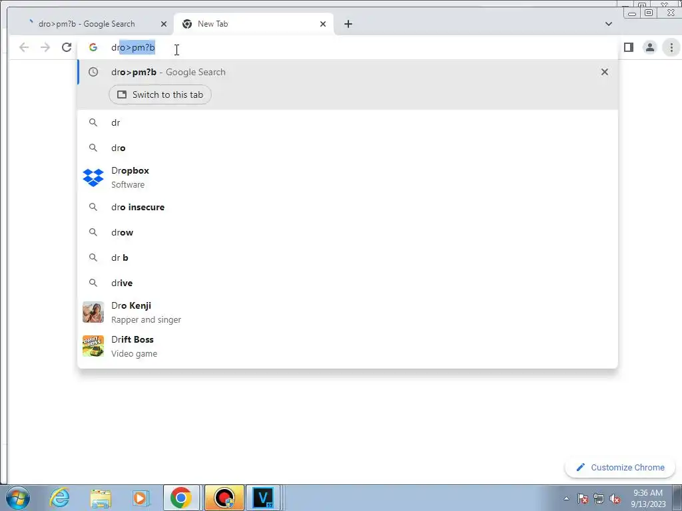Click the muted volume tray icon
The image size is (682, 511).
(615, 498)
